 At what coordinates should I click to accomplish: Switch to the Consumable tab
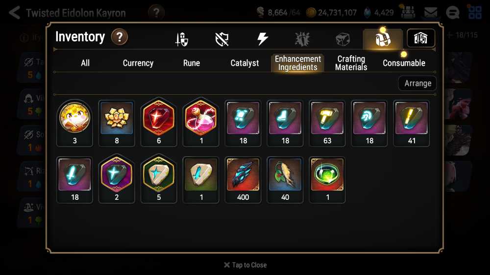click(404, 63)
